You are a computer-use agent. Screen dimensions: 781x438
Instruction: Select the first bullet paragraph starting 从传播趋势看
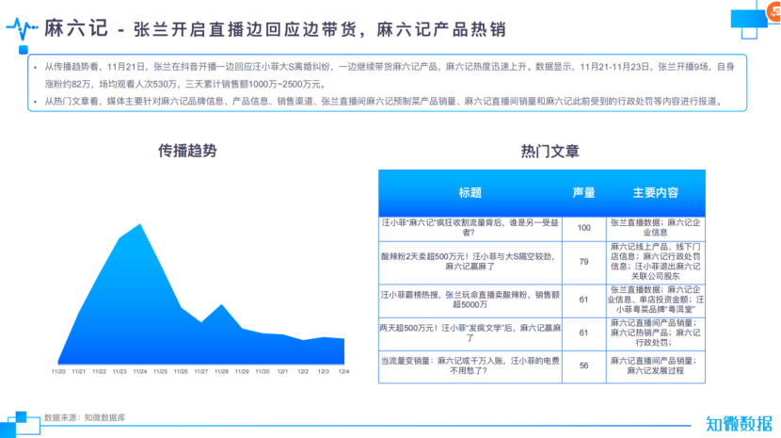point(389,75)
